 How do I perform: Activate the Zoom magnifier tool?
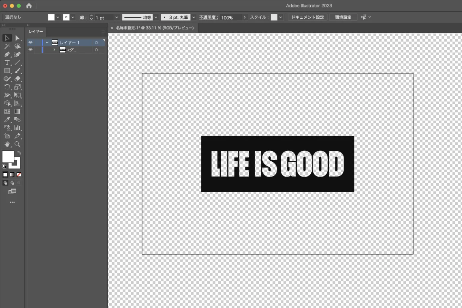(17, 144)
